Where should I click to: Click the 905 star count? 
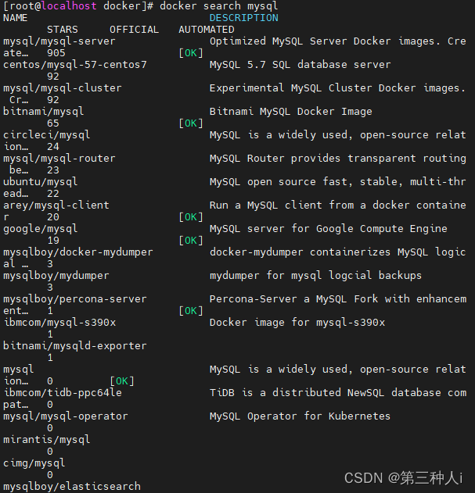56,53
